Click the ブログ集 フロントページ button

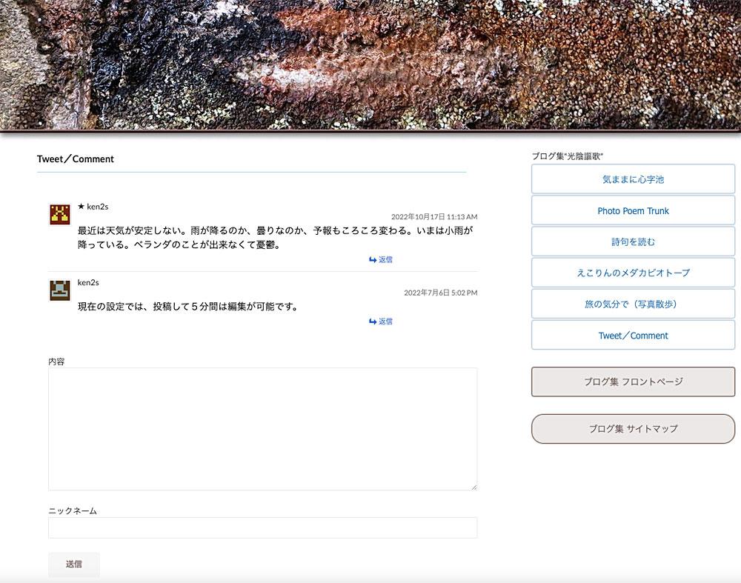click(x=633, y=382)
